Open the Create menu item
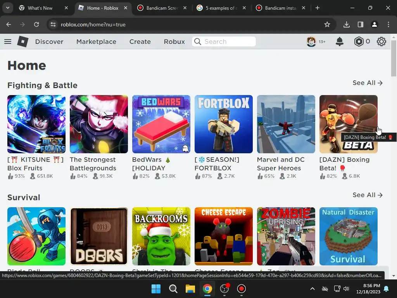 tap(140, 42)
